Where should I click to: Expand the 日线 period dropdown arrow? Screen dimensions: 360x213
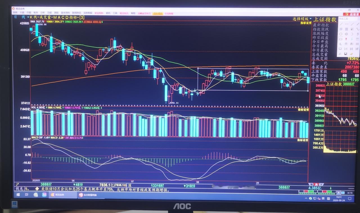(28, 17)
